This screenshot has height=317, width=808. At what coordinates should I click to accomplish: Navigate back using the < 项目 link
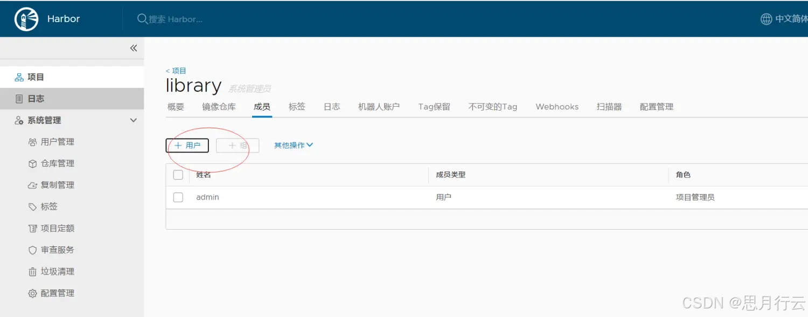click(x=176, y=70)
